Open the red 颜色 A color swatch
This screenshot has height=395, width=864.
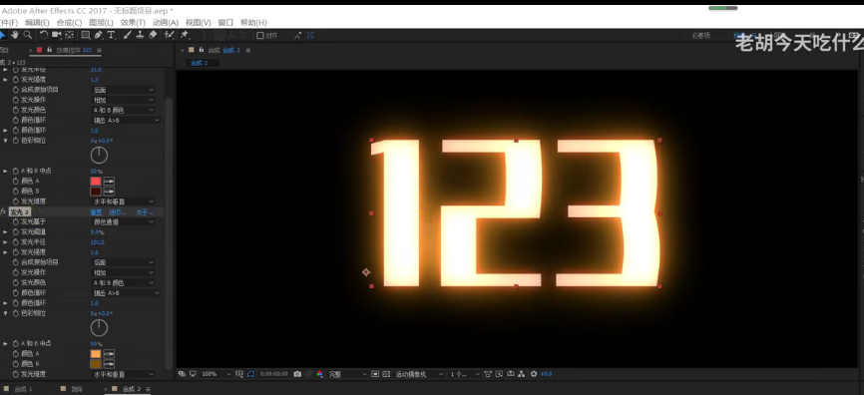[x=96, y=182]
